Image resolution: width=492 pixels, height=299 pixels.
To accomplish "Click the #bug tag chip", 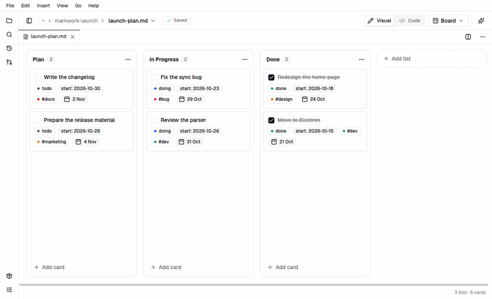I will 162,99.
